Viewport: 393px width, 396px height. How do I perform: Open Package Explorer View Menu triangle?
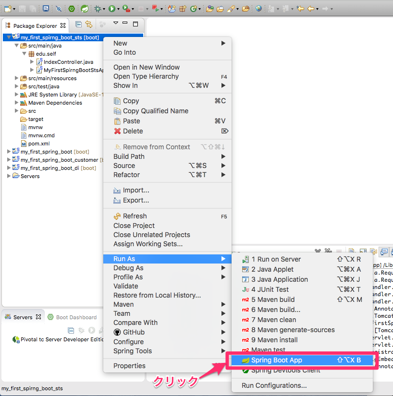pos(116,23)
